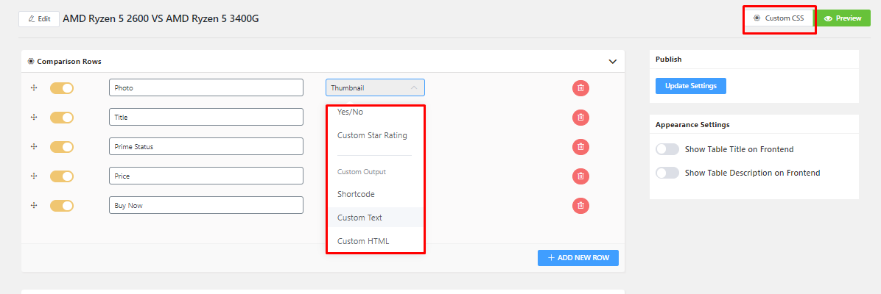The width and height of the screenshot is (881, 294).
Task: Click the Photo row name field
Action: (206, 87)
